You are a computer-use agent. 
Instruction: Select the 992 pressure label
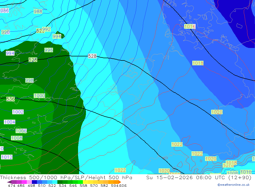[46, 29]
